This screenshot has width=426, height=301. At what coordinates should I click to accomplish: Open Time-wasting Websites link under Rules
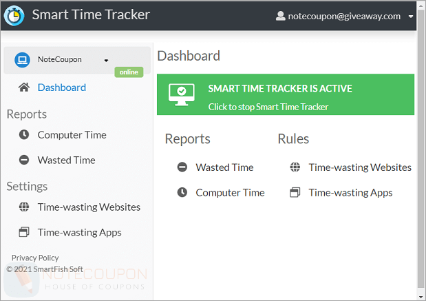[360, 167]
